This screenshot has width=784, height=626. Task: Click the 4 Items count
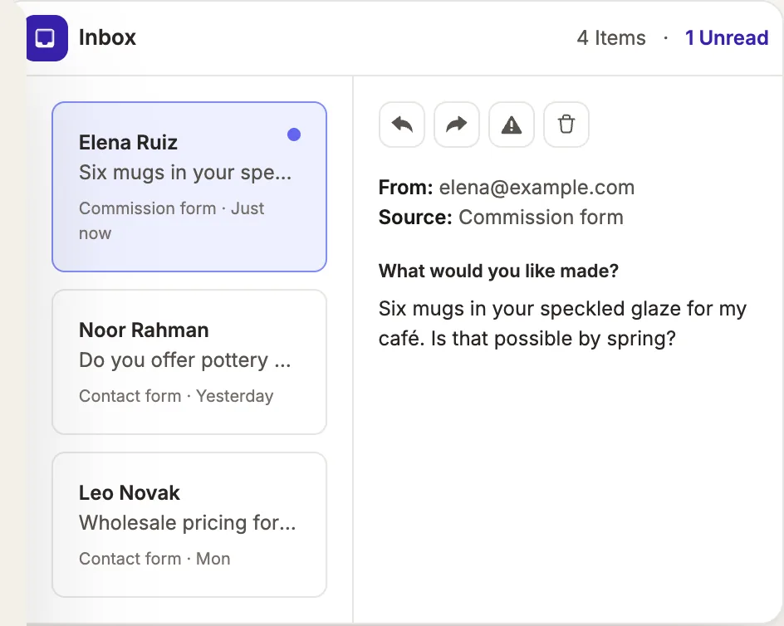tap(611, 38)
